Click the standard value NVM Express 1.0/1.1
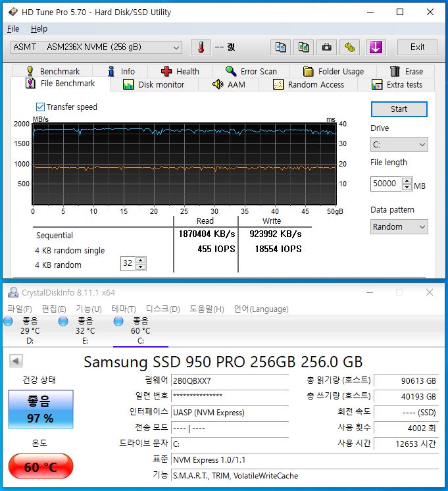The width and height of the screenshot is (448, 491). [305, 459]
